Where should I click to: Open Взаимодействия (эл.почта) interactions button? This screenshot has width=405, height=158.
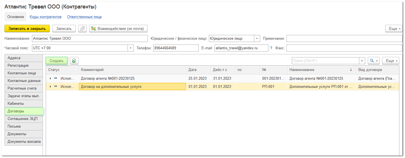tap(118, 28)
